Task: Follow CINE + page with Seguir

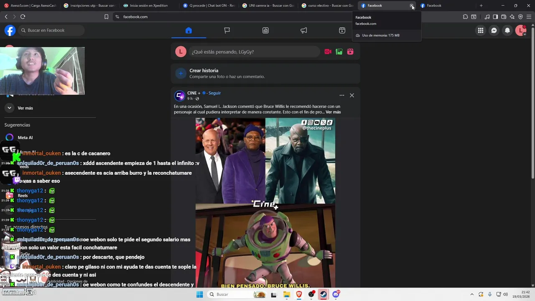Action: (214, 93)
